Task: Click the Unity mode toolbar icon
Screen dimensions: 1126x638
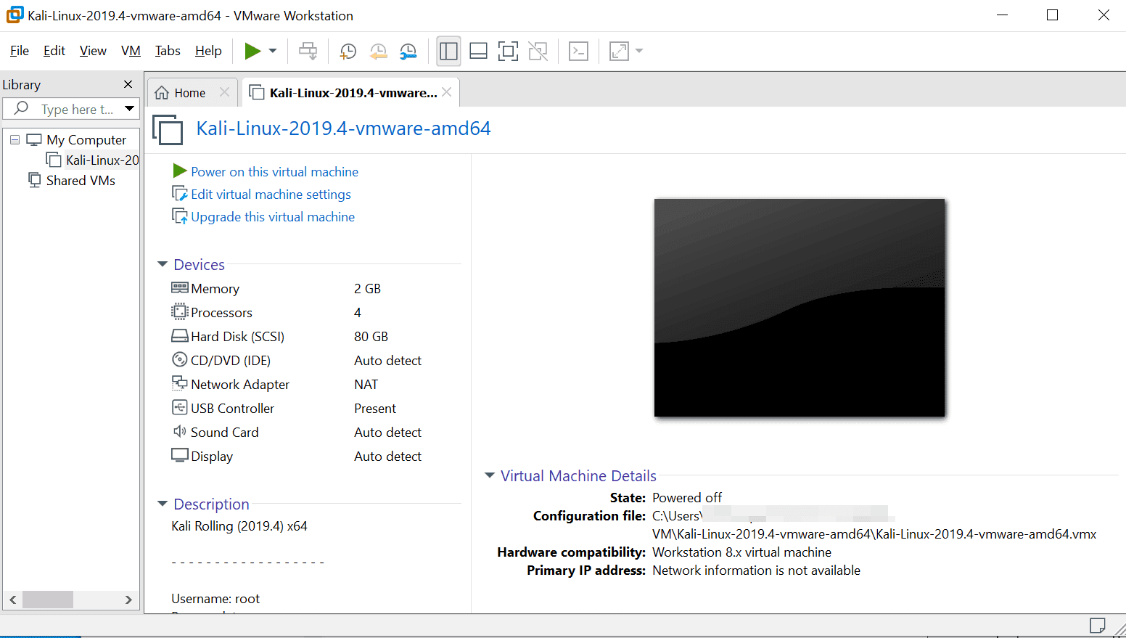Action: pyautogui.click(x=538, y=51)
